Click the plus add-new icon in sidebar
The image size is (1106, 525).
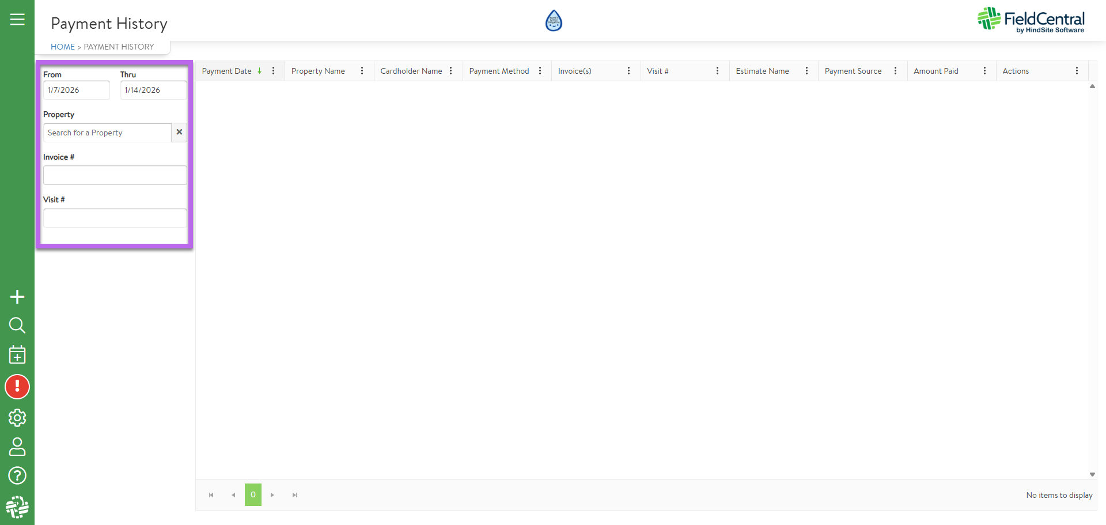[17, 297]
